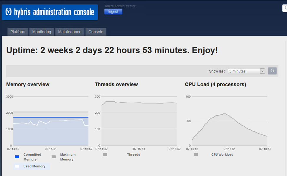
Task: Click the Threads overview heading
Action: (116, 84)
